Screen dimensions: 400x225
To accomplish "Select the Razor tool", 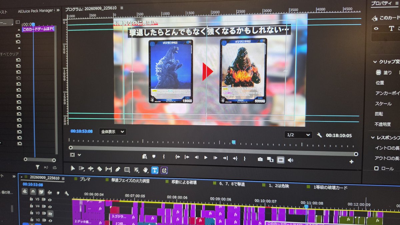I will pos(99,169).
